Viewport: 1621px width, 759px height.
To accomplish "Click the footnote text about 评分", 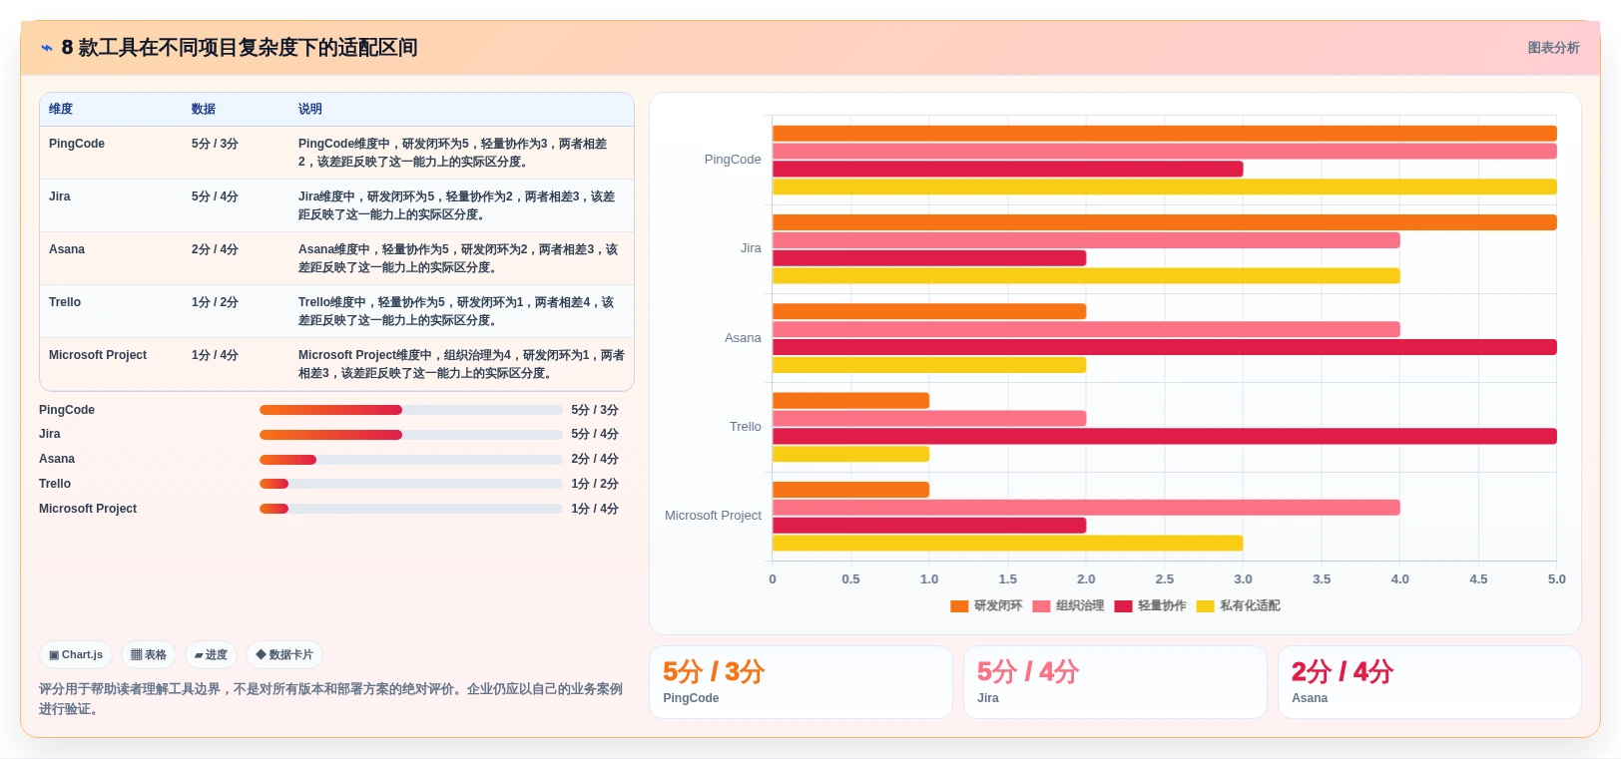I will coord(330,699).
